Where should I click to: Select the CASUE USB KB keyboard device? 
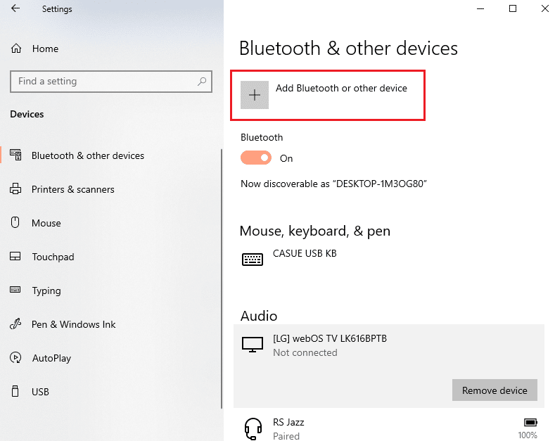304,253
